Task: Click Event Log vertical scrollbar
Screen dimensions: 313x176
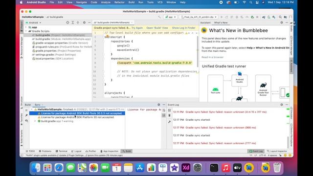Action: (x=288, y=142)
